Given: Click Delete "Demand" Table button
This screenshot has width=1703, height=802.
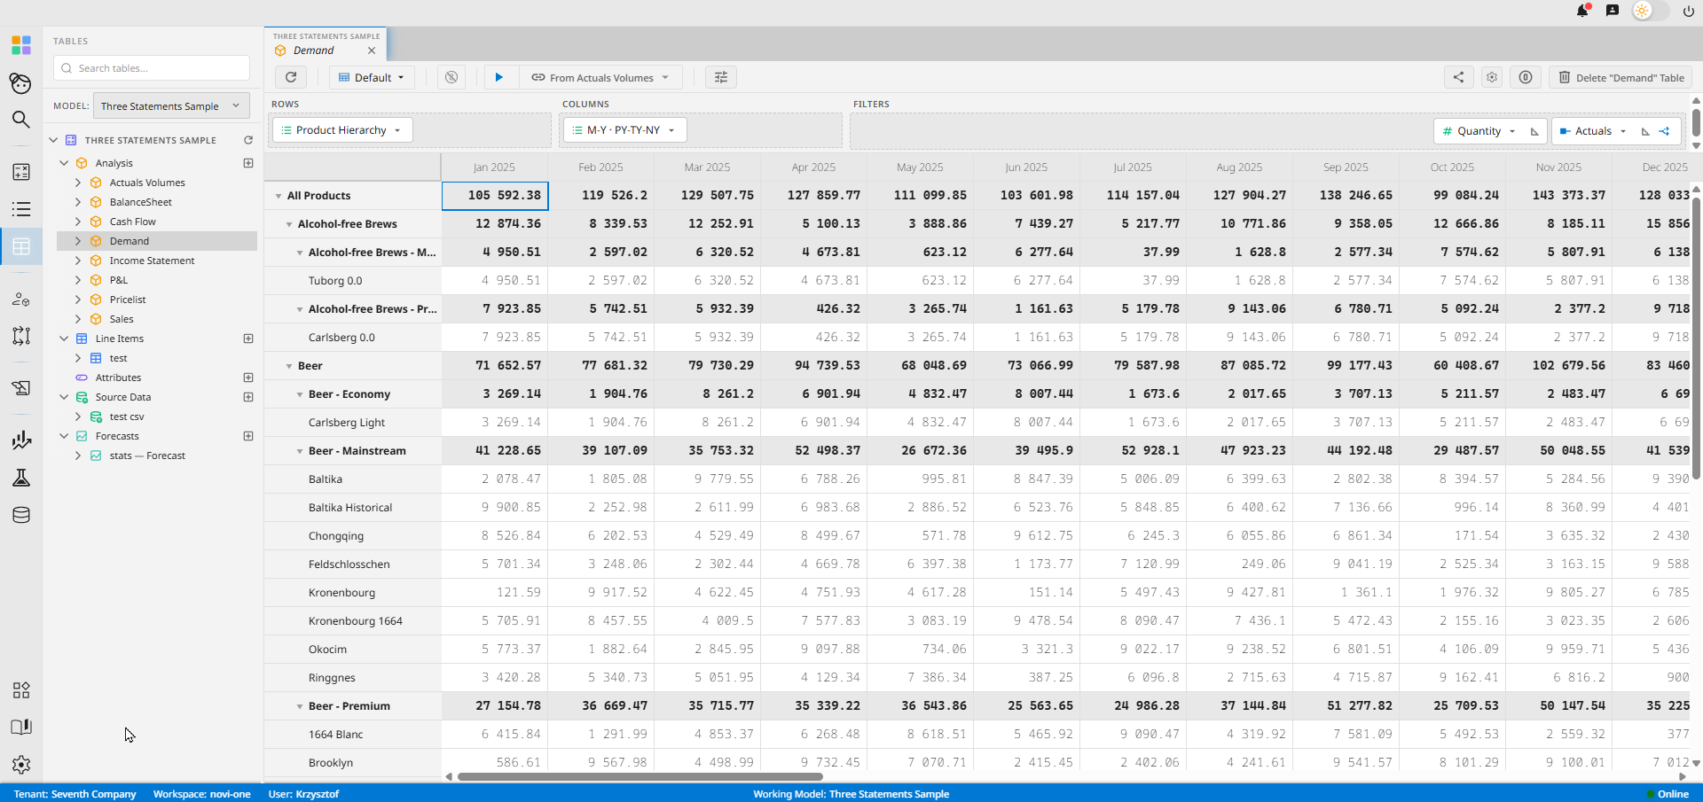Looking at the screenshot, I should tap(1621, 77).
